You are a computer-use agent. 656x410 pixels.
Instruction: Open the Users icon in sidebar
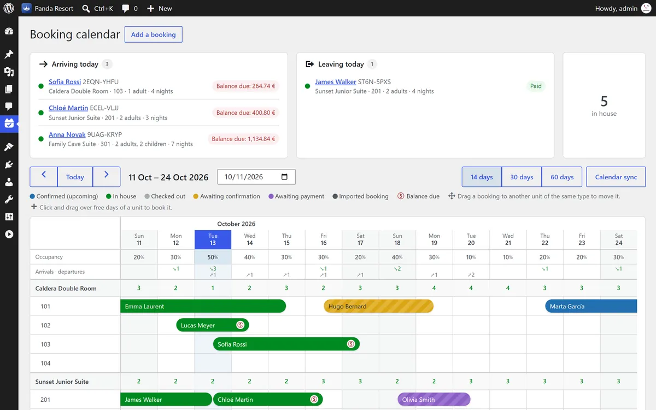(9, 182)
